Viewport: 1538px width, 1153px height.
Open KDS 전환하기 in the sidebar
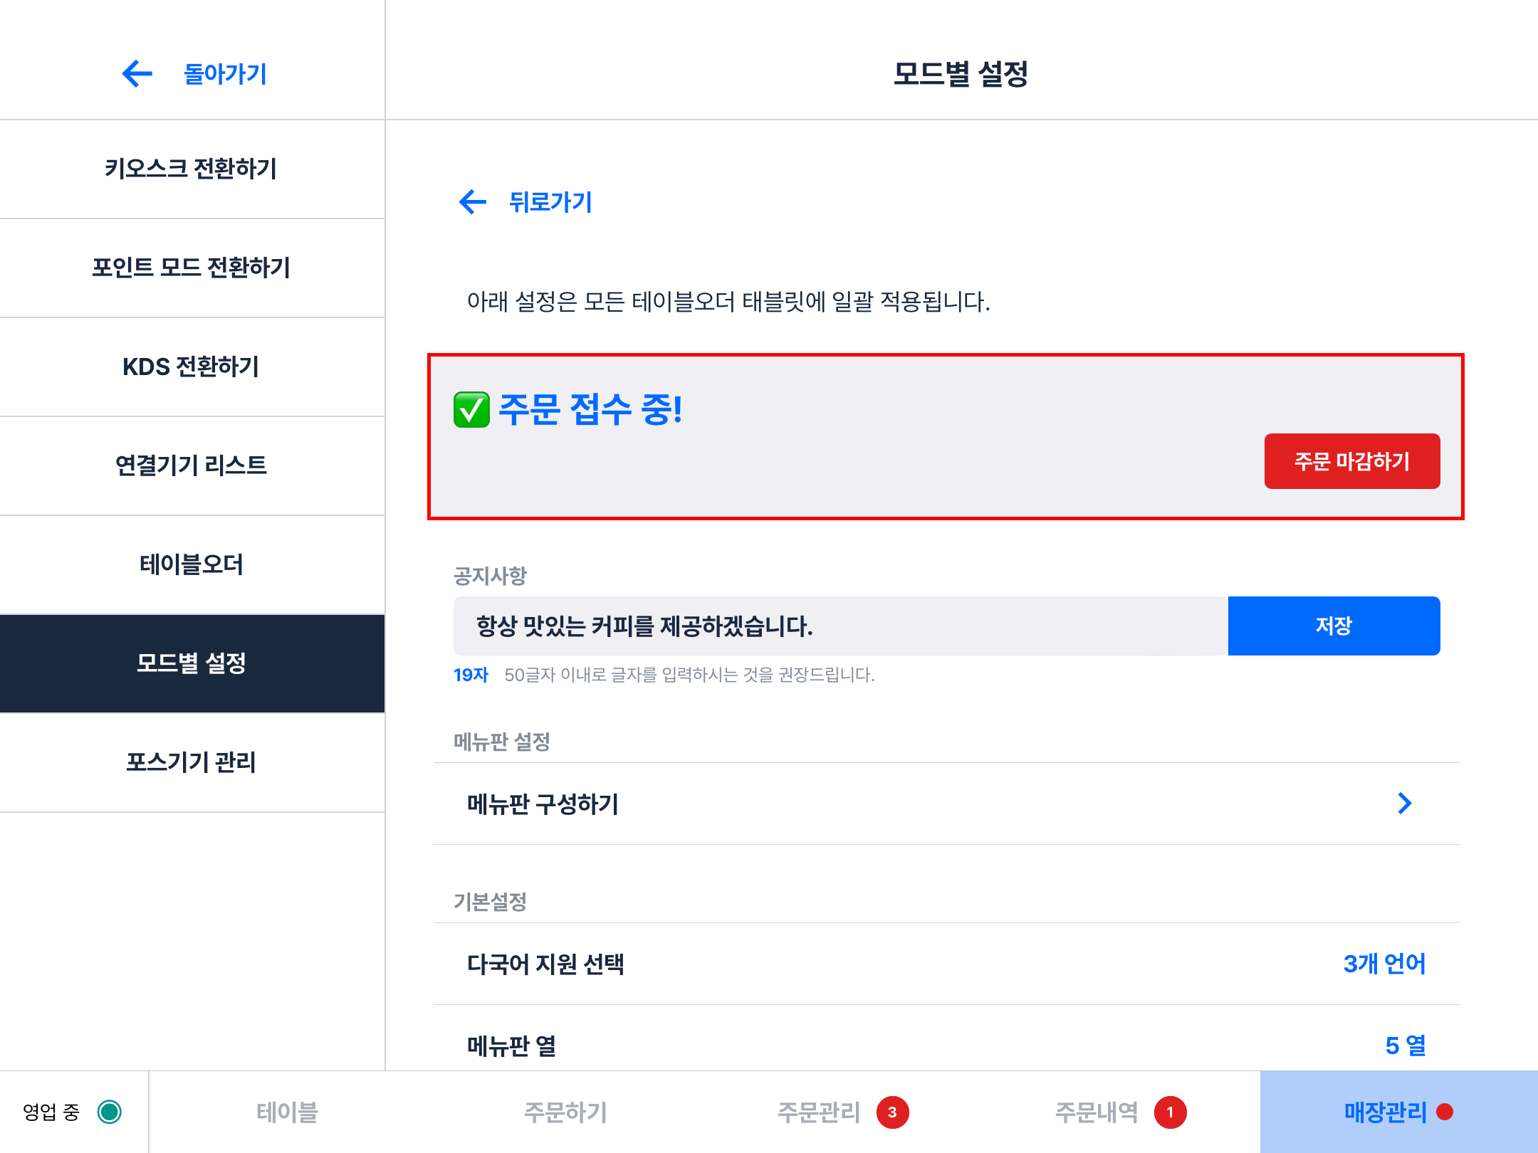click(x=191, y=367)
